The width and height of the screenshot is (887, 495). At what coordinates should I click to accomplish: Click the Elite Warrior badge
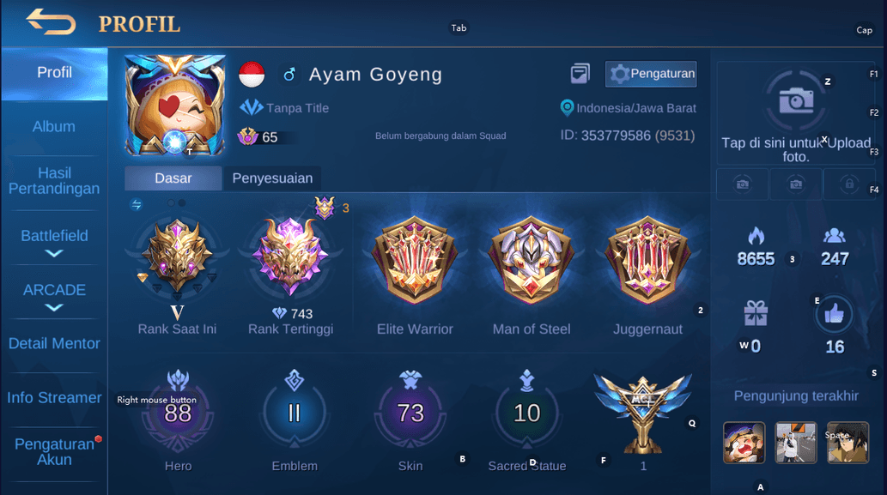coord(415,259)
